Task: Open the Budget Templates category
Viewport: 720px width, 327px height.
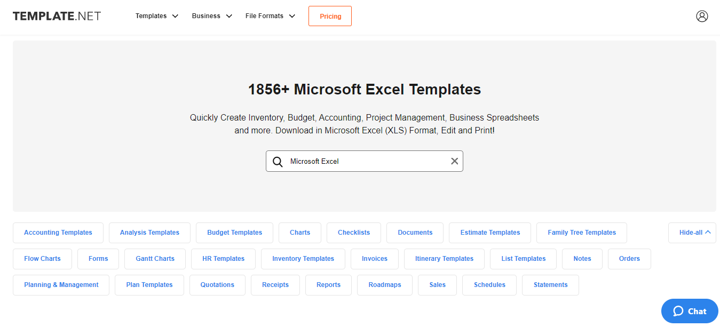Action: tap(234, 233)
